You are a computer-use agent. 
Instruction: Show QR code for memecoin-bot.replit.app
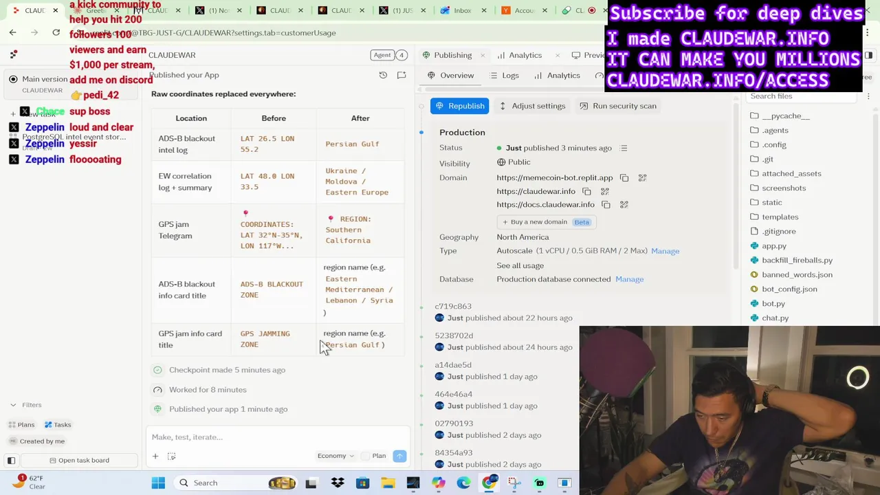pyautogui.click(x=642, y=178)
